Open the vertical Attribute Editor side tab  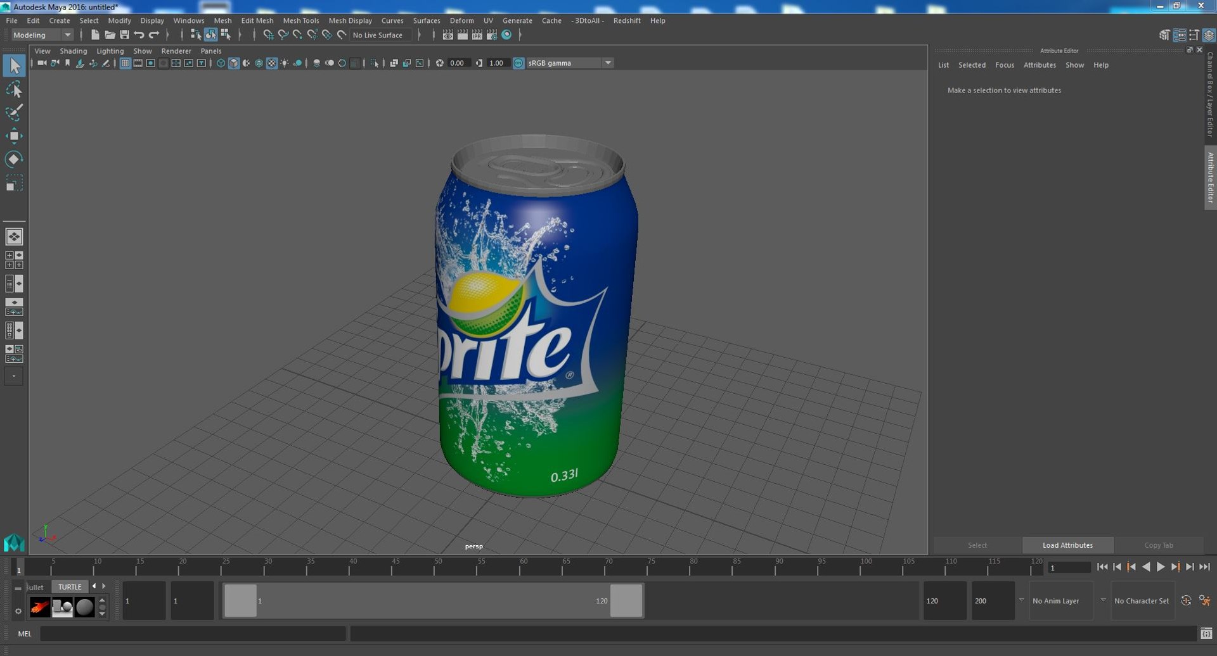(1210, 177)
